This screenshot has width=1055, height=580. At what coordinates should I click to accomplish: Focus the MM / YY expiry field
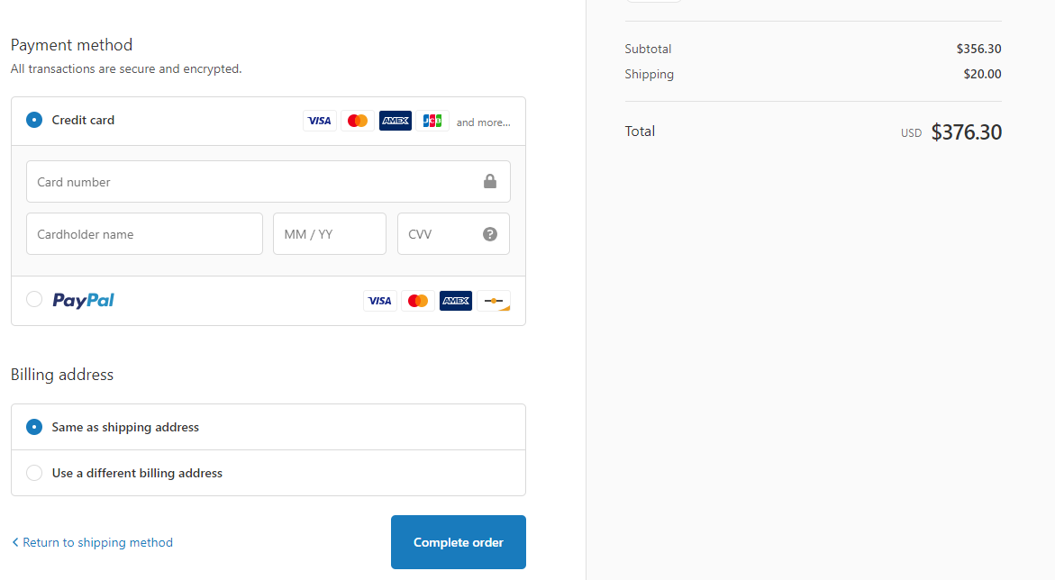click(330, 234)
